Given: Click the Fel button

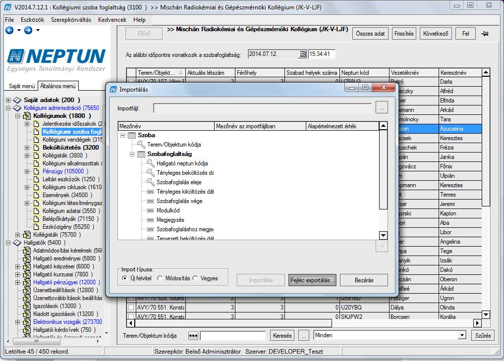Looking at the screenshot, I should (465, 33).
